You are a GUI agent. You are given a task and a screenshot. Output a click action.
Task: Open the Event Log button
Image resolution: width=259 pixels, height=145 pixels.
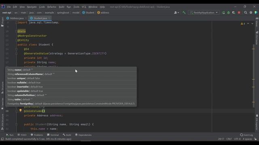[x=246, y=135]
